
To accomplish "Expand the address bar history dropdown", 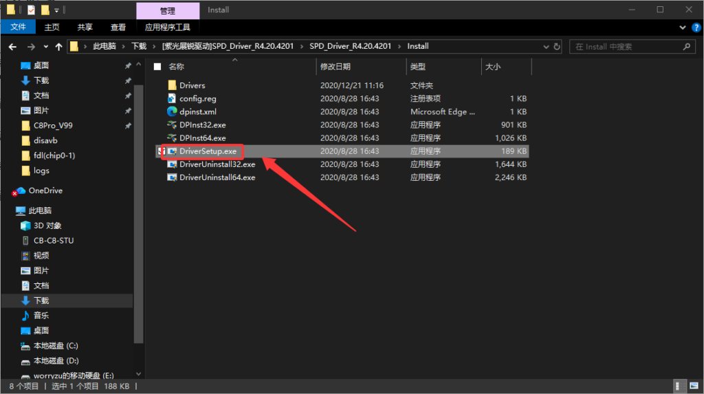I will pos(546,46).
